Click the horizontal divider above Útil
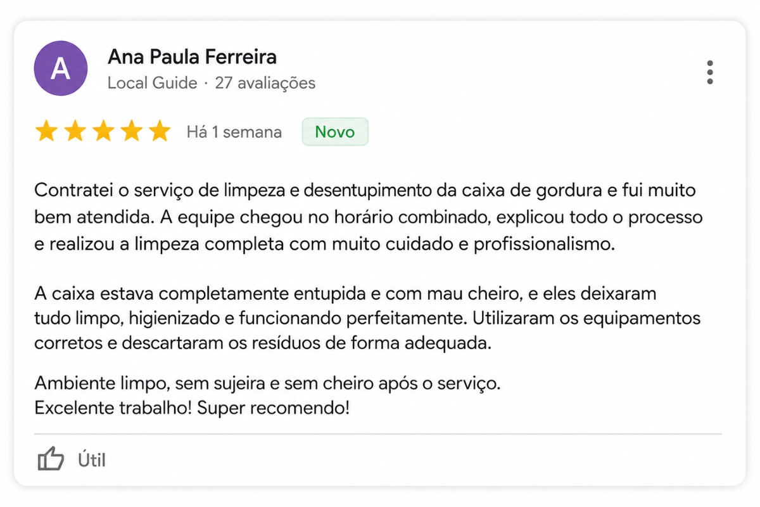The image size is (760, 507). point(378,434)
